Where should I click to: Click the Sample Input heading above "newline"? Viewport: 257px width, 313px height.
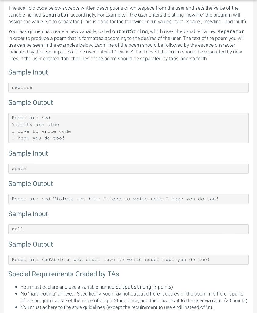pos(28,72)
